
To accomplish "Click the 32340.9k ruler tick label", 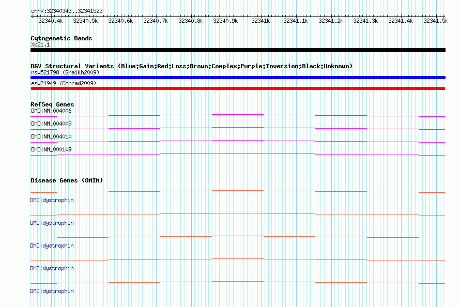I will 225,21.
